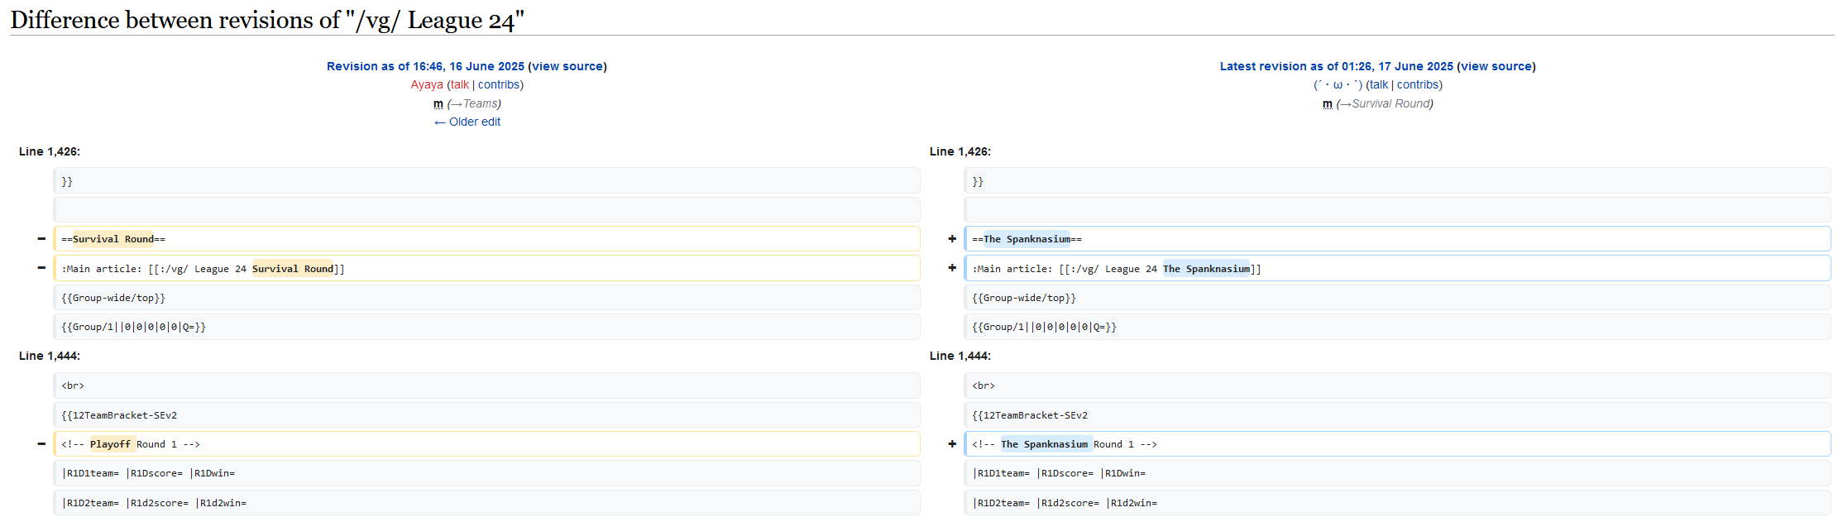
Task: Click 'Line 1,426:' in the older revision column
Action: 50,151
